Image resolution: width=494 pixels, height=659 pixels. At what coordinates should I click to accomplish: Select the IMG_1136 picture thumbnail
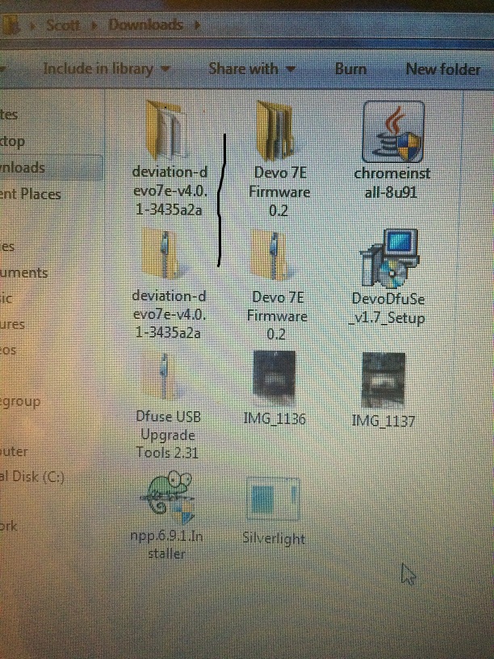click(274, 379)
